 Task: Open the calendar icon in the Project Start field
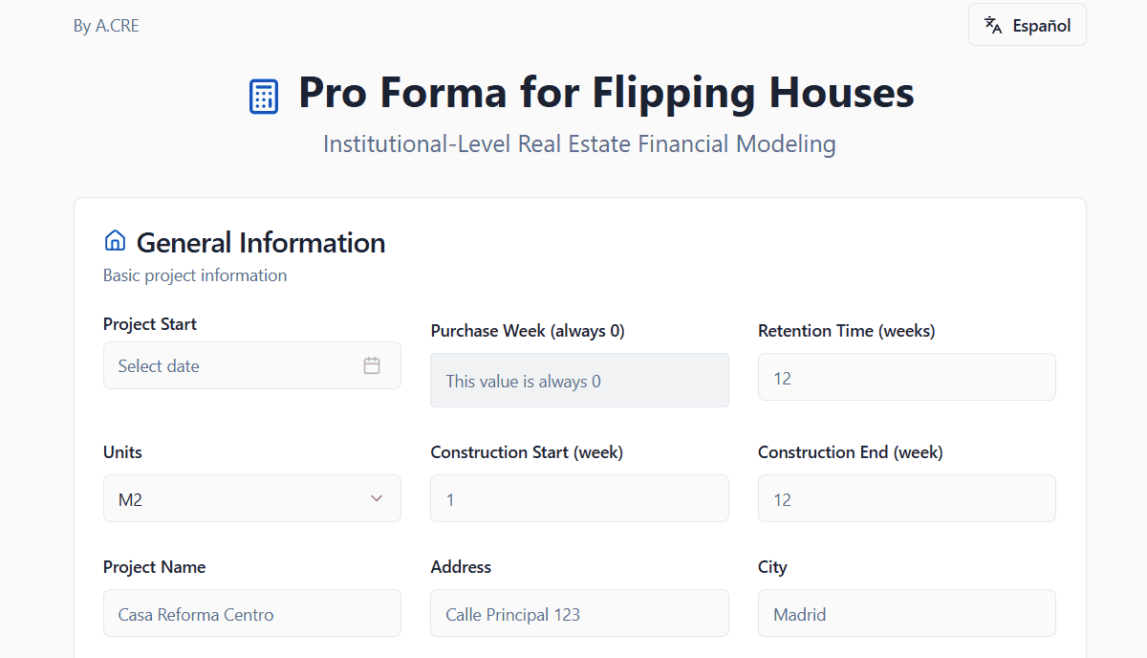372,364
